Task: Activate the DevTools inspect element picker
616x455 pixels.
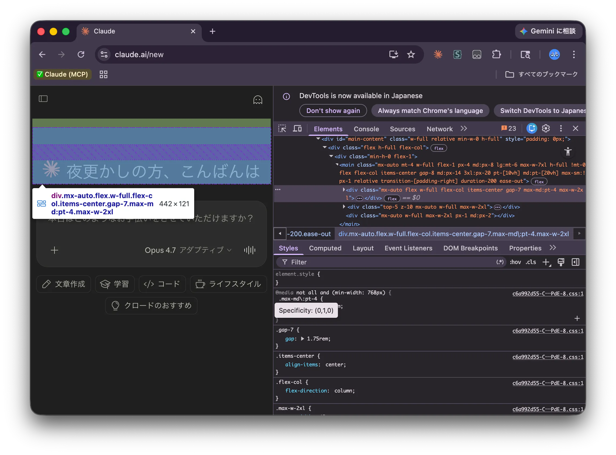Action: [282, 129]
